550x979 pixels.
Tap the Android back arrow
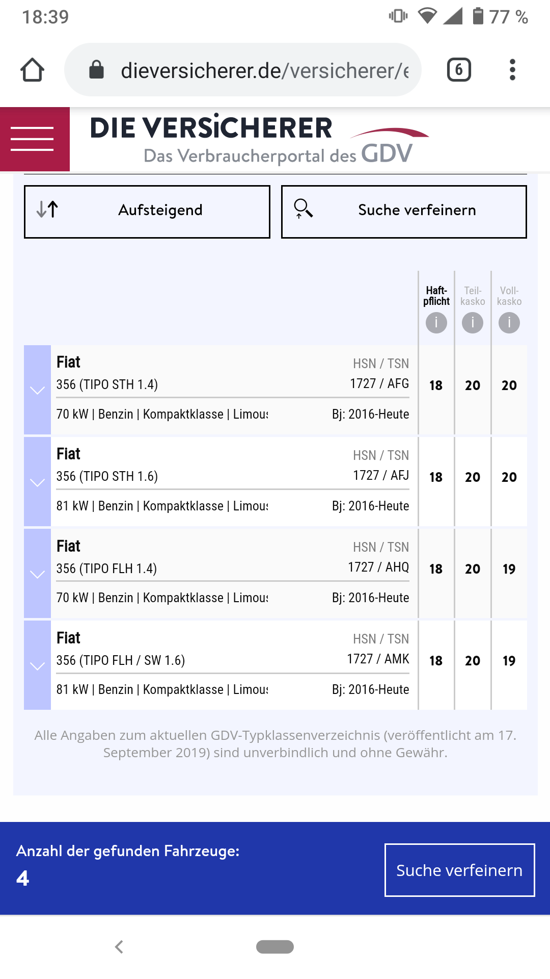tap(119, 947)
